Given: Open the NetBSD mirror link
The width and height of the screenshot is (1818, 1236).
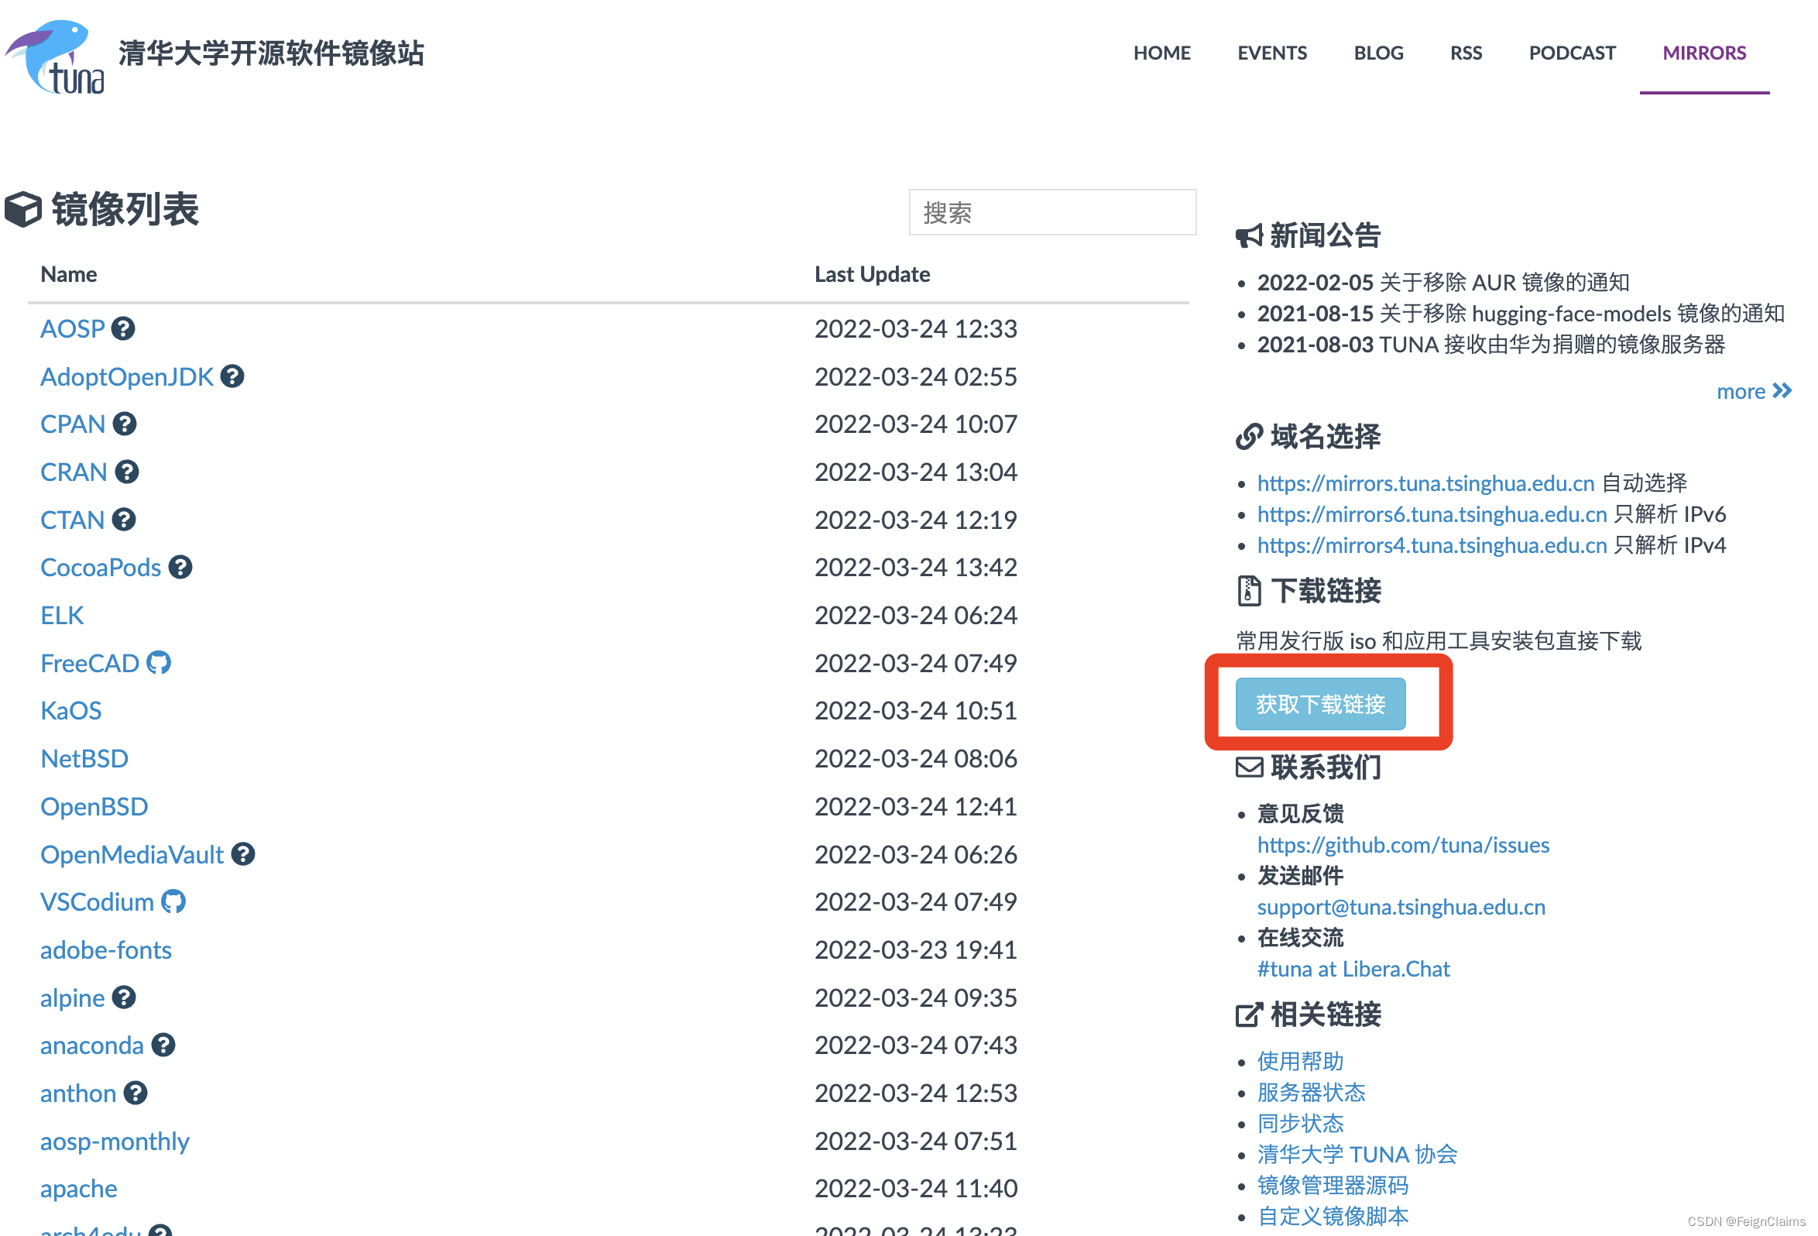Looking at the screenshot, I should (x=84, y=758).
